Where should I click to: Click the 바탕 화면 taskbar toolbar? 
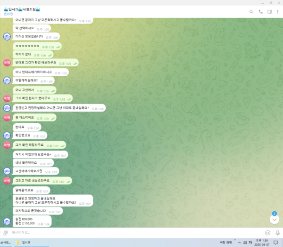(225, 242)
